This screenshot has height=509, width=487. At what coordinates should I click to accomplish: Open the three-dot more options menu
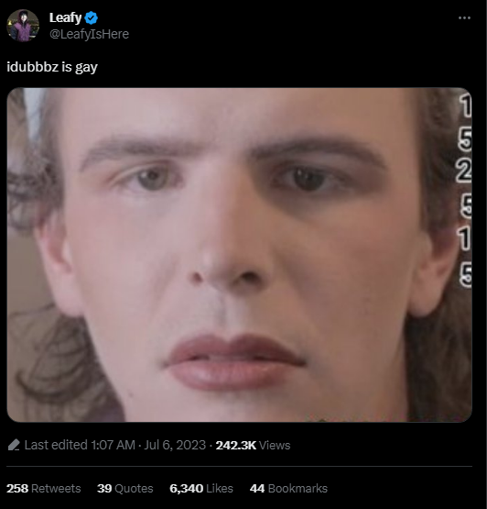[464, 18]
